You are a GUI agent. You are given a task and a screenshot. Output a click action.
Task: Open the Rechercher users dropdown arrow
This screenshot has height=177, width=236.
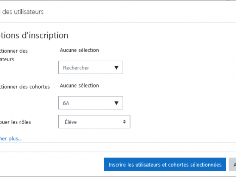pyautogui.click(x=116, y=68)
